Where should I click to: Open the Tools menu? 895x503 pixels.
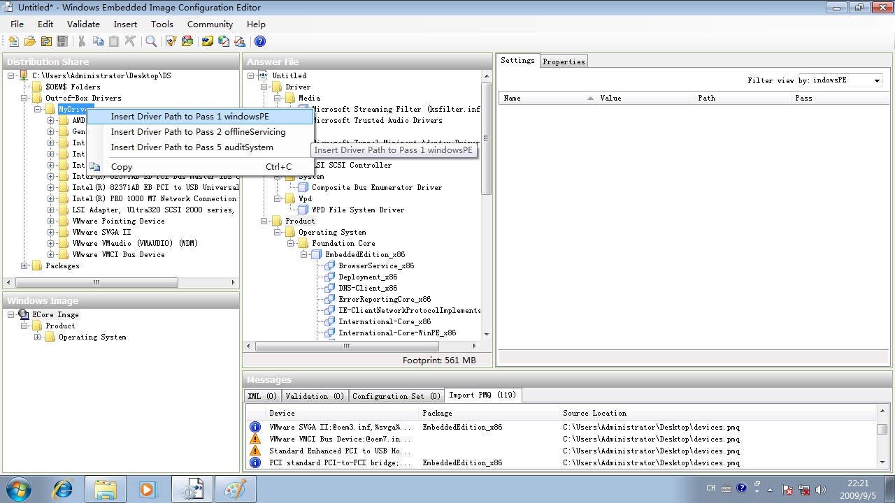click(162, 24)
